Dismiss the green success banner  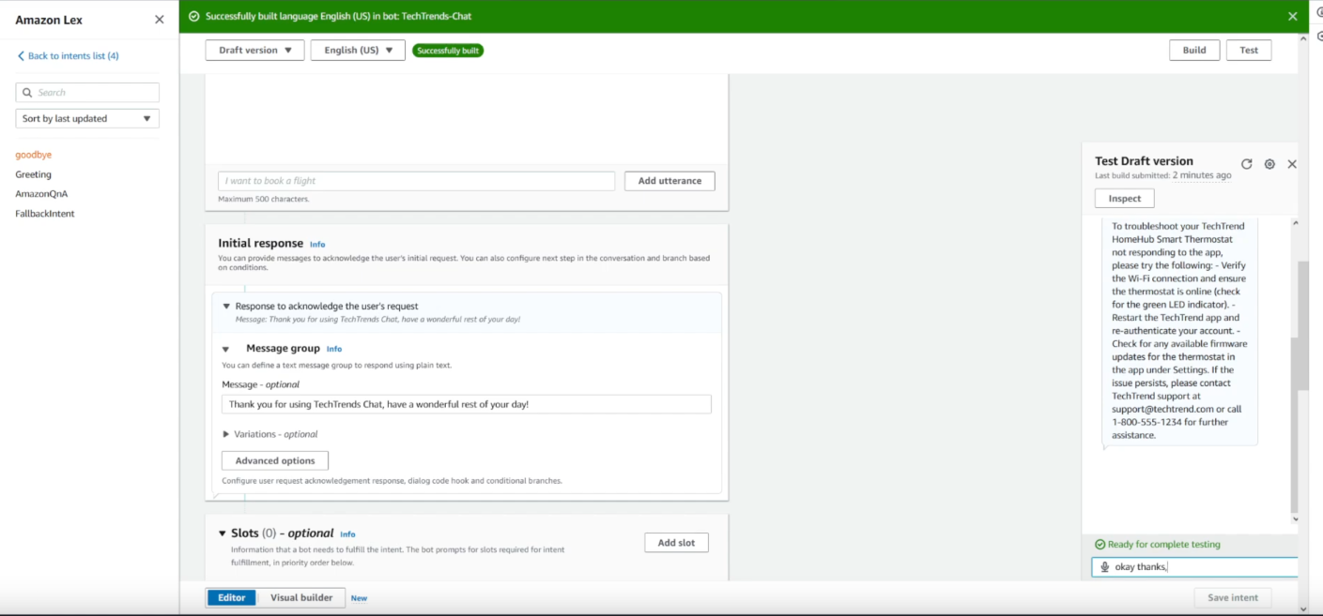tap(1292, 16)
